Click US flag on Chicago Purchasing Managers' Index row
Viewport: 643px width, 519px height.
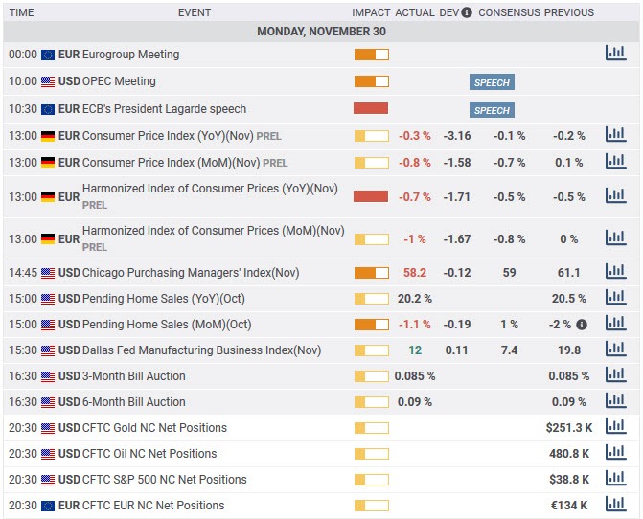coord(48,273)
